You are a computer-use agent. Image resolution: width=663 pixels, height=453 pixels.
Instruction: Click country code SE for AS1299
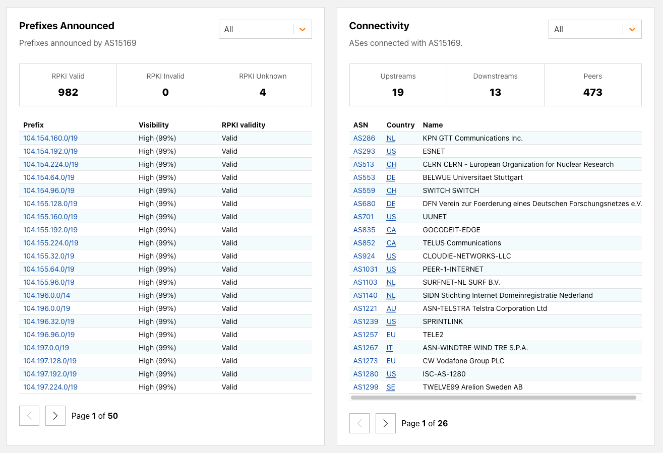pos(391,387)
